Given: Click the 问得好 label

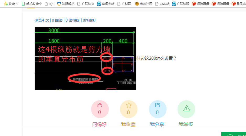Looking at the screenshot, I should point(99,124).
